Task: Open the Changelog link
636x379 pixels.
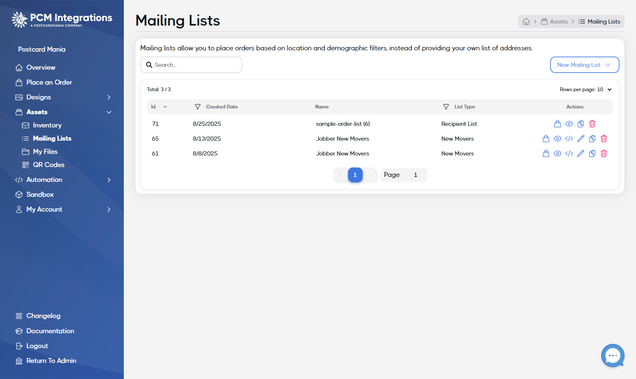Action: point(38,316)
